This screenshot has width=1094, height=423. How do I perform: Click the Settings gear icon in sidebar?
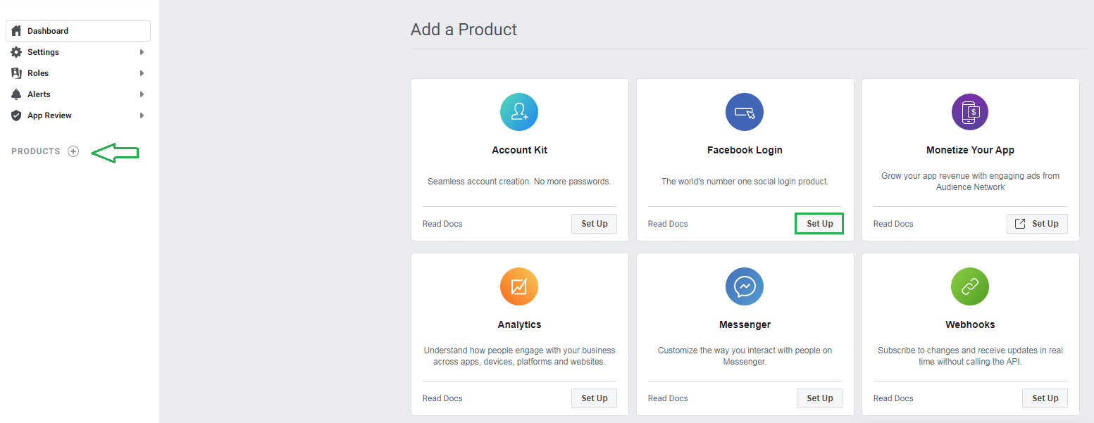tap(16, 52)
